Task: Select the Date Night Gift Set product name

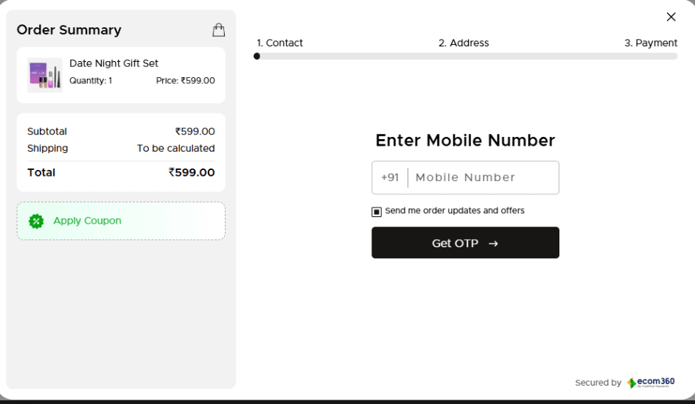Action: (x=113, y=63)
